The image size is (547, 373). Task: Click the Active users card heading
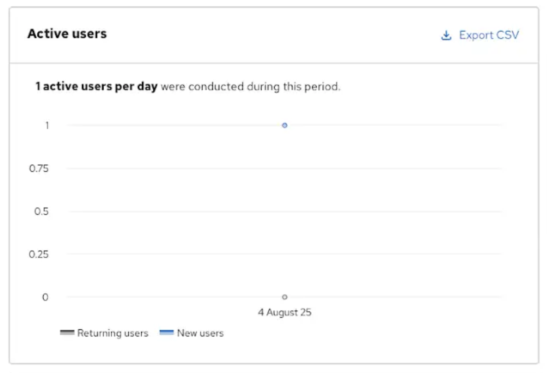(x=67, y=34)
